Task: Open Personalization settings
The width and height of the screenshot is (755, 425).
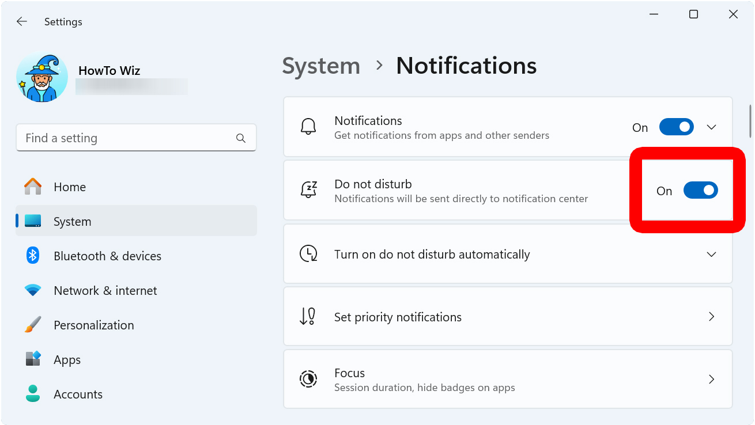Action: [x=93, y=325]
